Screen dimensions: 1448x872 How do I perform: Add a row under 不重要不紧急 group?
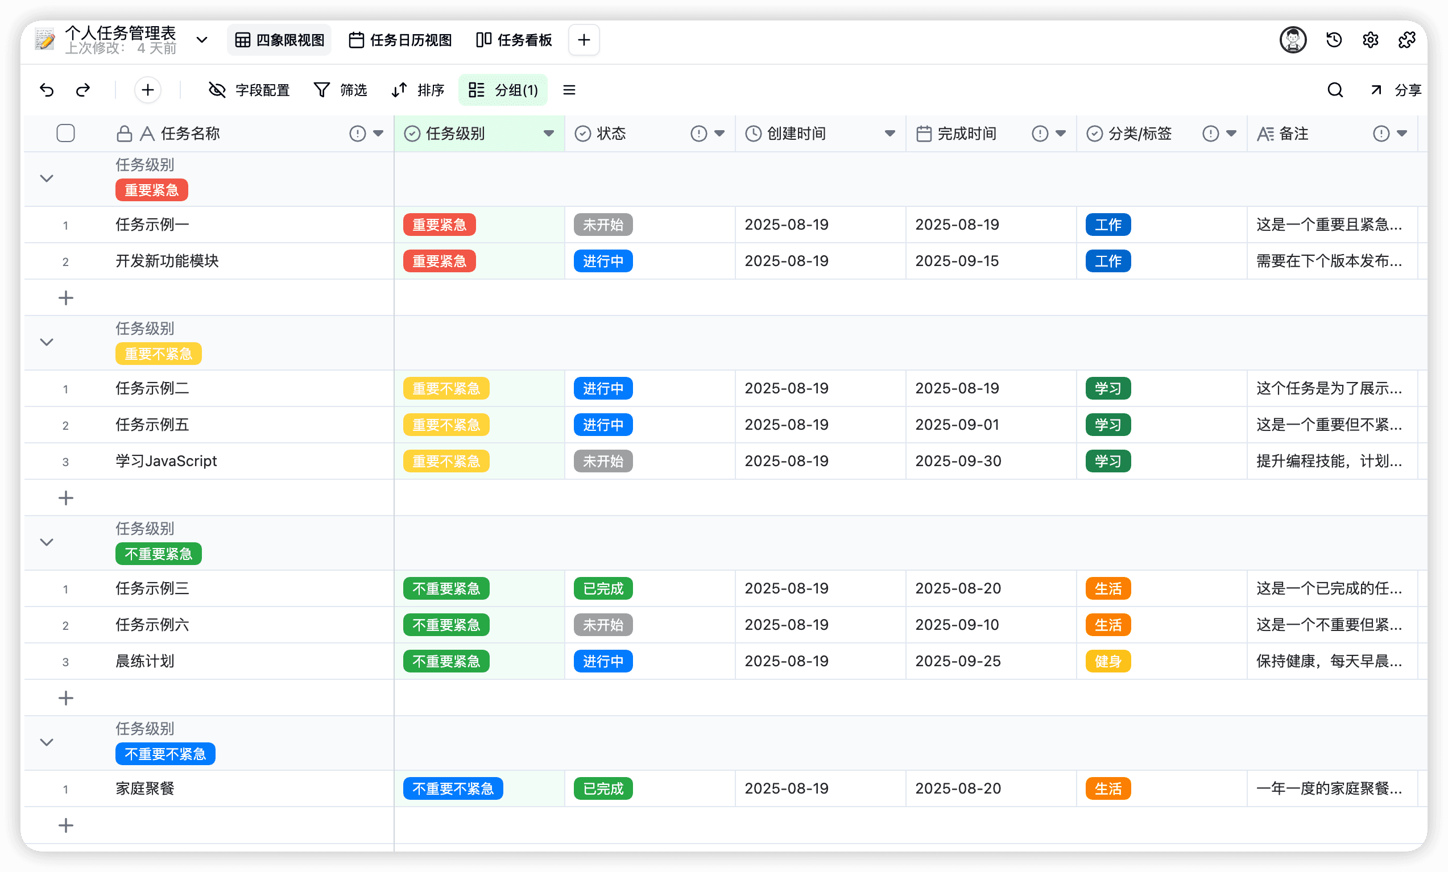coord(66,826)
